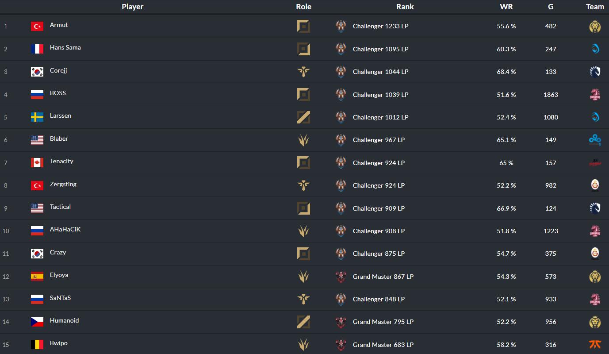
Task: Click the Challenger rank emblem in BOSS's row
Action: click(341, 95)
